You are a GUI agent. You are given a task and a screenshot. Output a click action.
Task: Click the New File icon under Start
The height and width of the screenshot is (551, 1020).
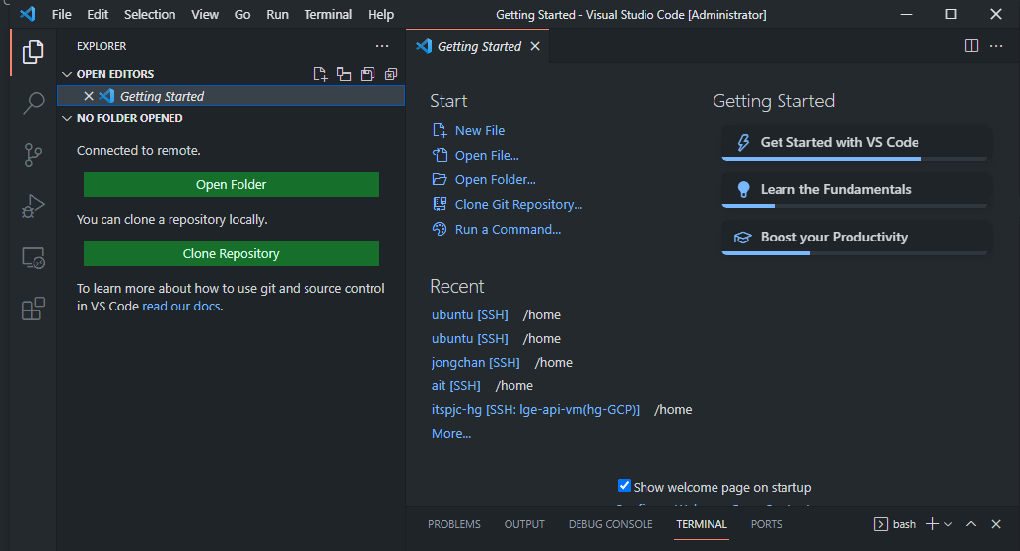click(440, 130)
